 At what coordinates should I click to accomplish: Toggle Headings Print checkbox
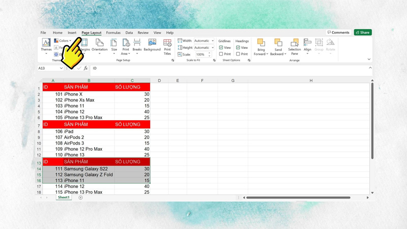point(238,54)
